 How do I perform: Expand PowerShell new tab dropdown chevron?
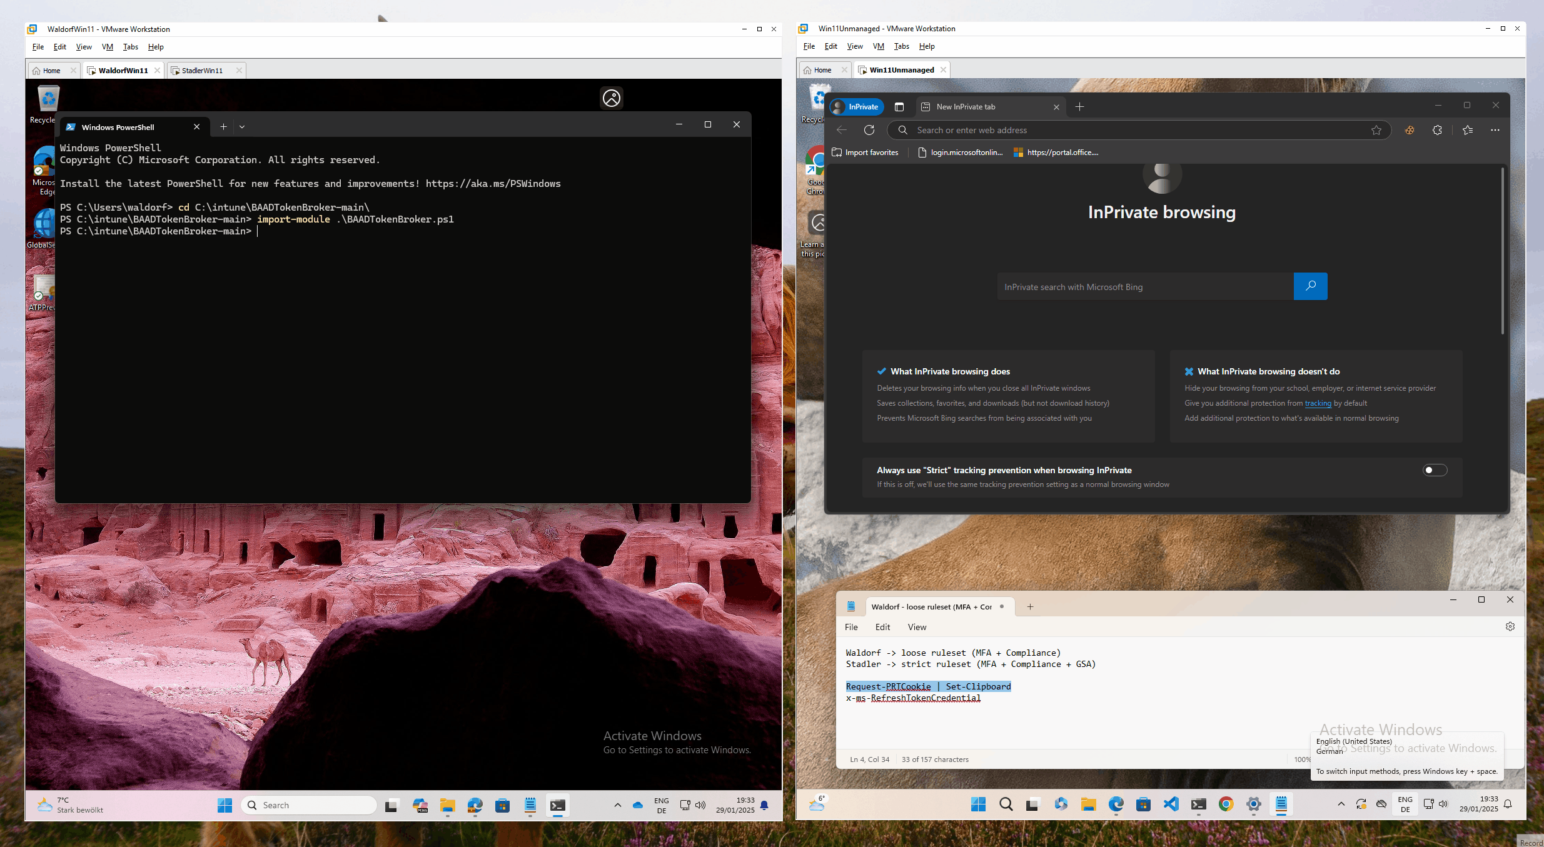[242, 127]
